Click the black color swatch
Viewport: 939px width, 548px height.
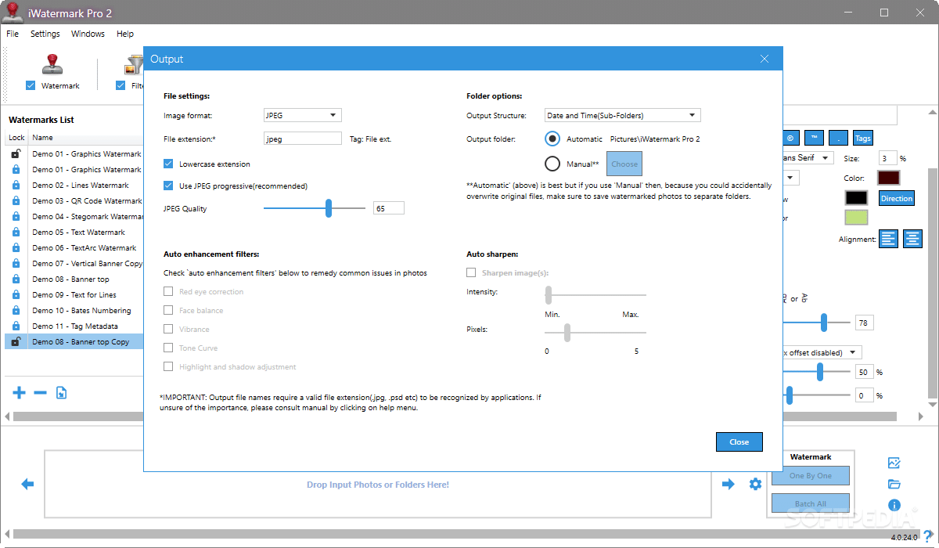856,198
